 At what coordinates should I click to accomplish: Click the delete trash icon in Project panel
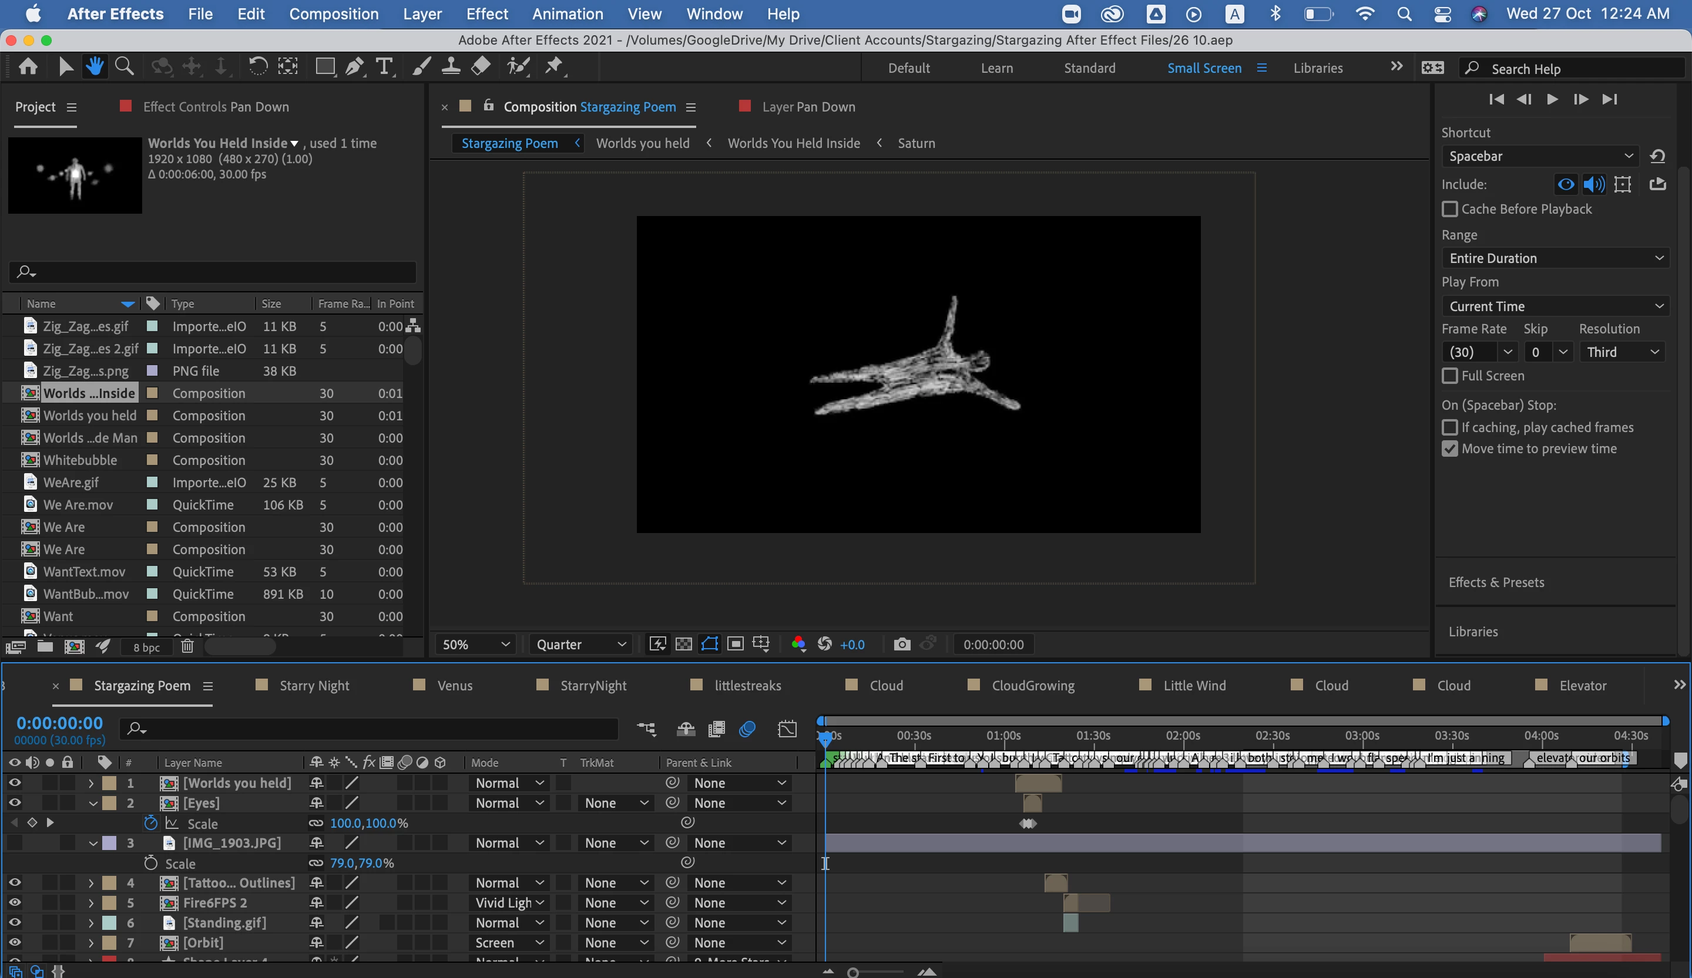click(x=187, y=647)
